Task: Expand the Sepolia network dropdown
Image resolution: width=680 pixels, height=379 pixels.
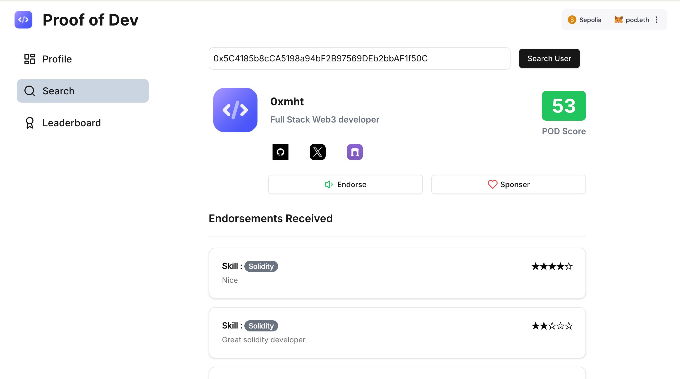Action: point(584,20)
